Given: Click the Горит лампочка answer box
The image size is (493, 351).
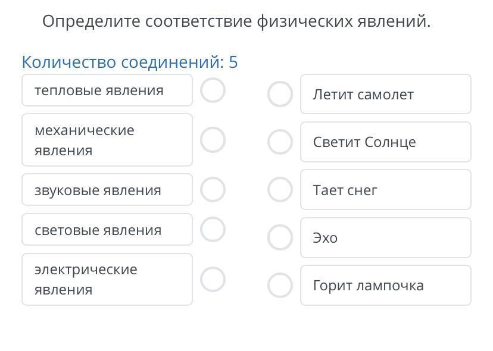Looking at the screenshot, I should click(x=385, y=285).
